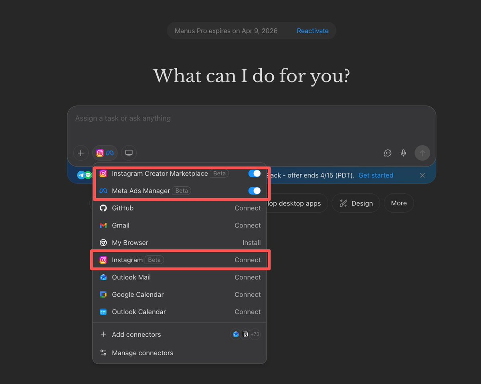Click the Gmail logo icon
The width and height of the screenshot is (481, 384).
(x=103, y=225)
